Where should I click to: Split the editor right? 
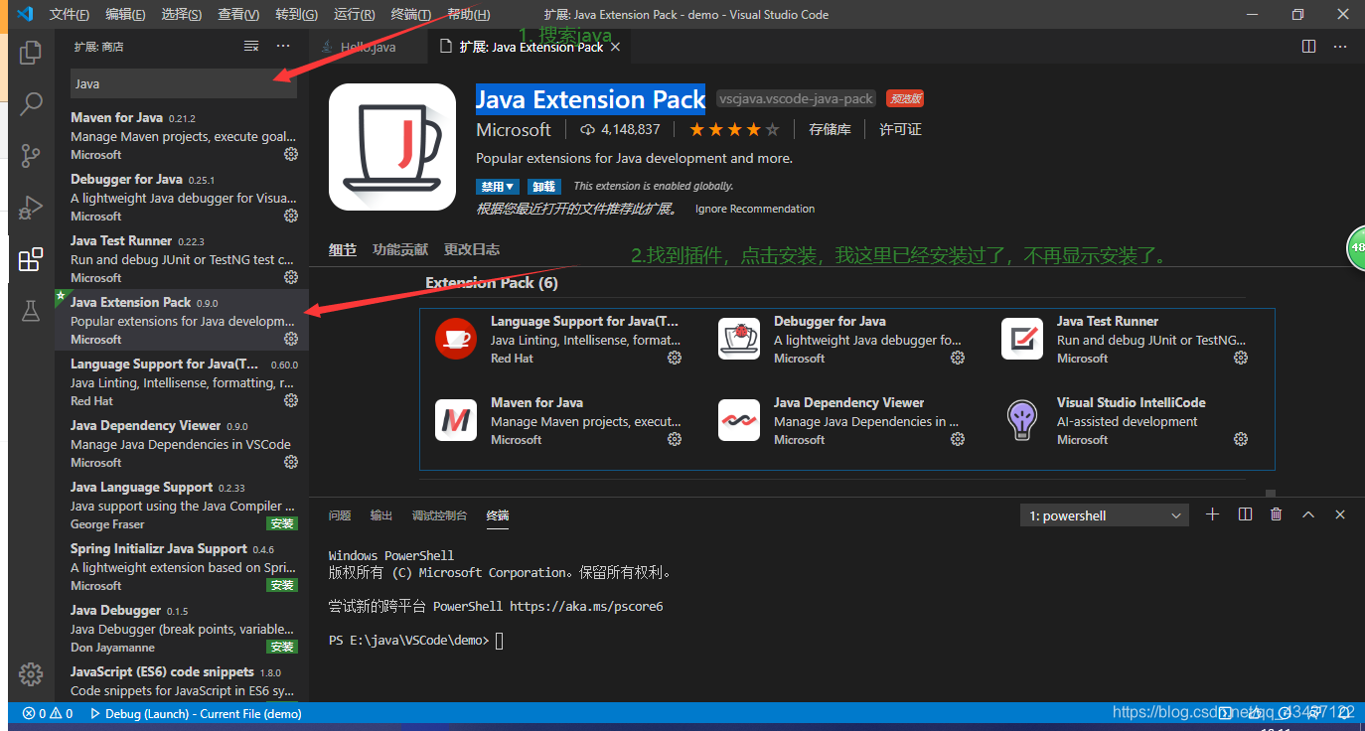point(1308,47)
